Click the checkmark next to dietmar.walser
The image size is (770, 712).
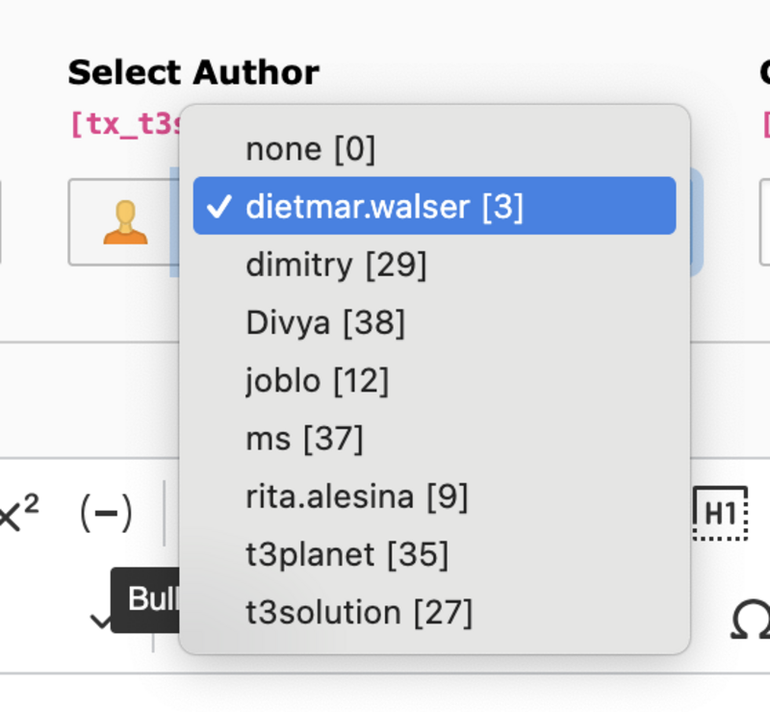(218, 206)
